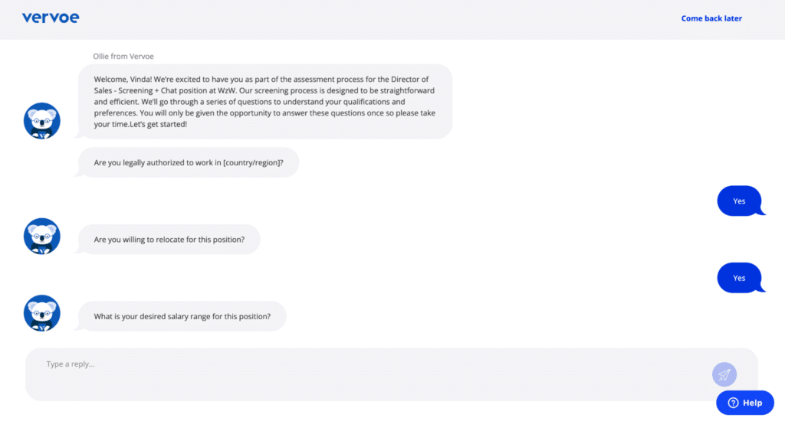The image size is (785, 421).
Task: Click the '[country/region]' placeholder text
Action: pyautogui.click(x=251, y=162)
